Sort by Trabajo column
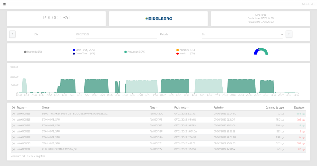The image size is (317, 166). pyautogui.click(x=22, y=108)
